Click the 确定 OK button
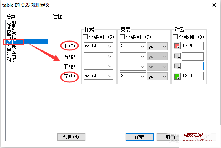This screenshot has width=221, height=148. point(139,137)
